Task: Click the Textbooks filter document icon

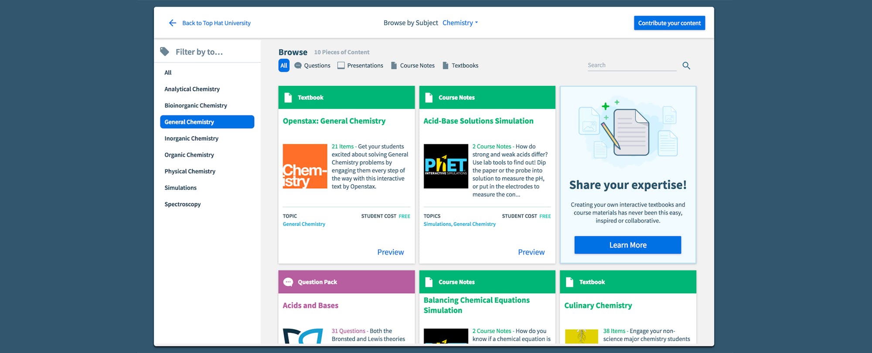Action: [445, 65]
